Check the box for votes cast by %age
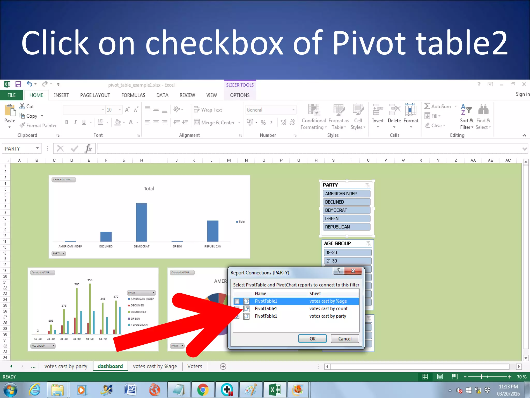 point(237,301)
